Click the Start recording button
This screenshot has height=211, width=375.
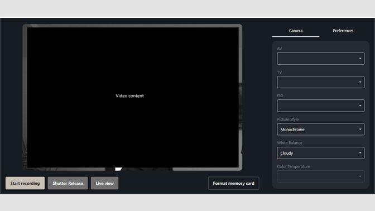click(25, 183)
